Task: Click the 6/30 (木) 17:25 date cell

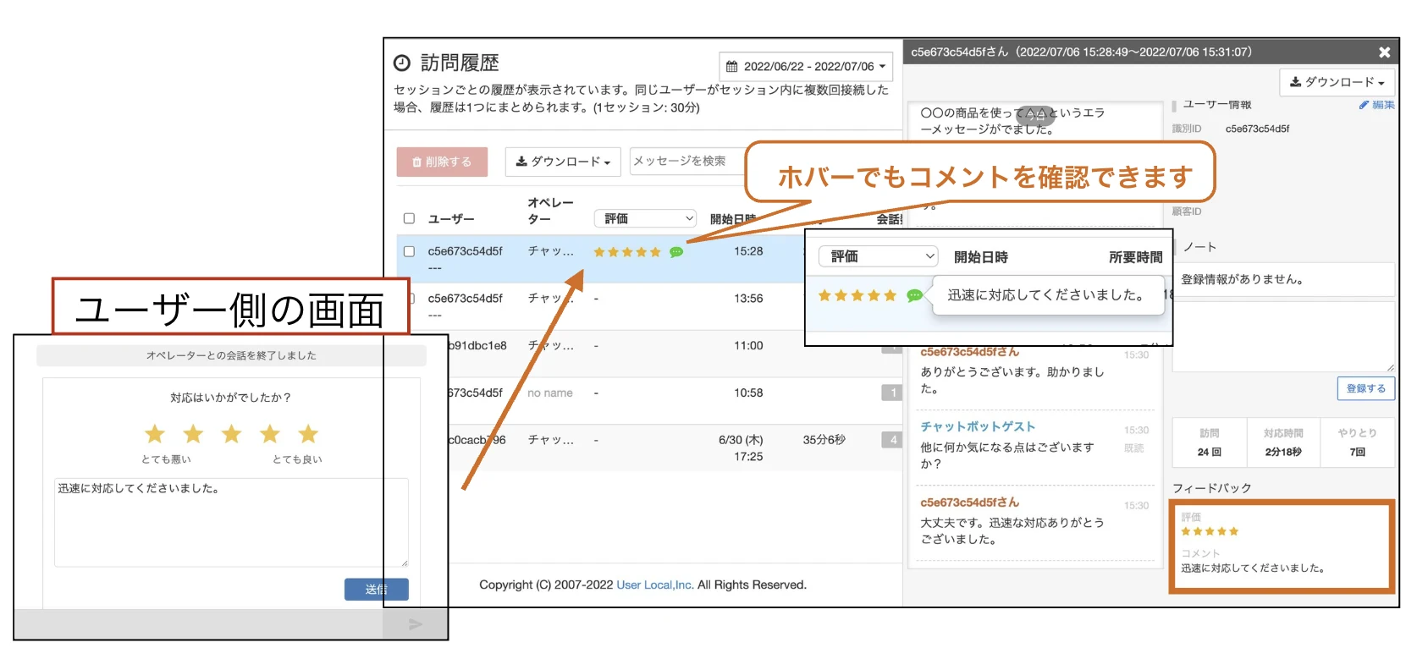Action: click(x=741, y=448)
